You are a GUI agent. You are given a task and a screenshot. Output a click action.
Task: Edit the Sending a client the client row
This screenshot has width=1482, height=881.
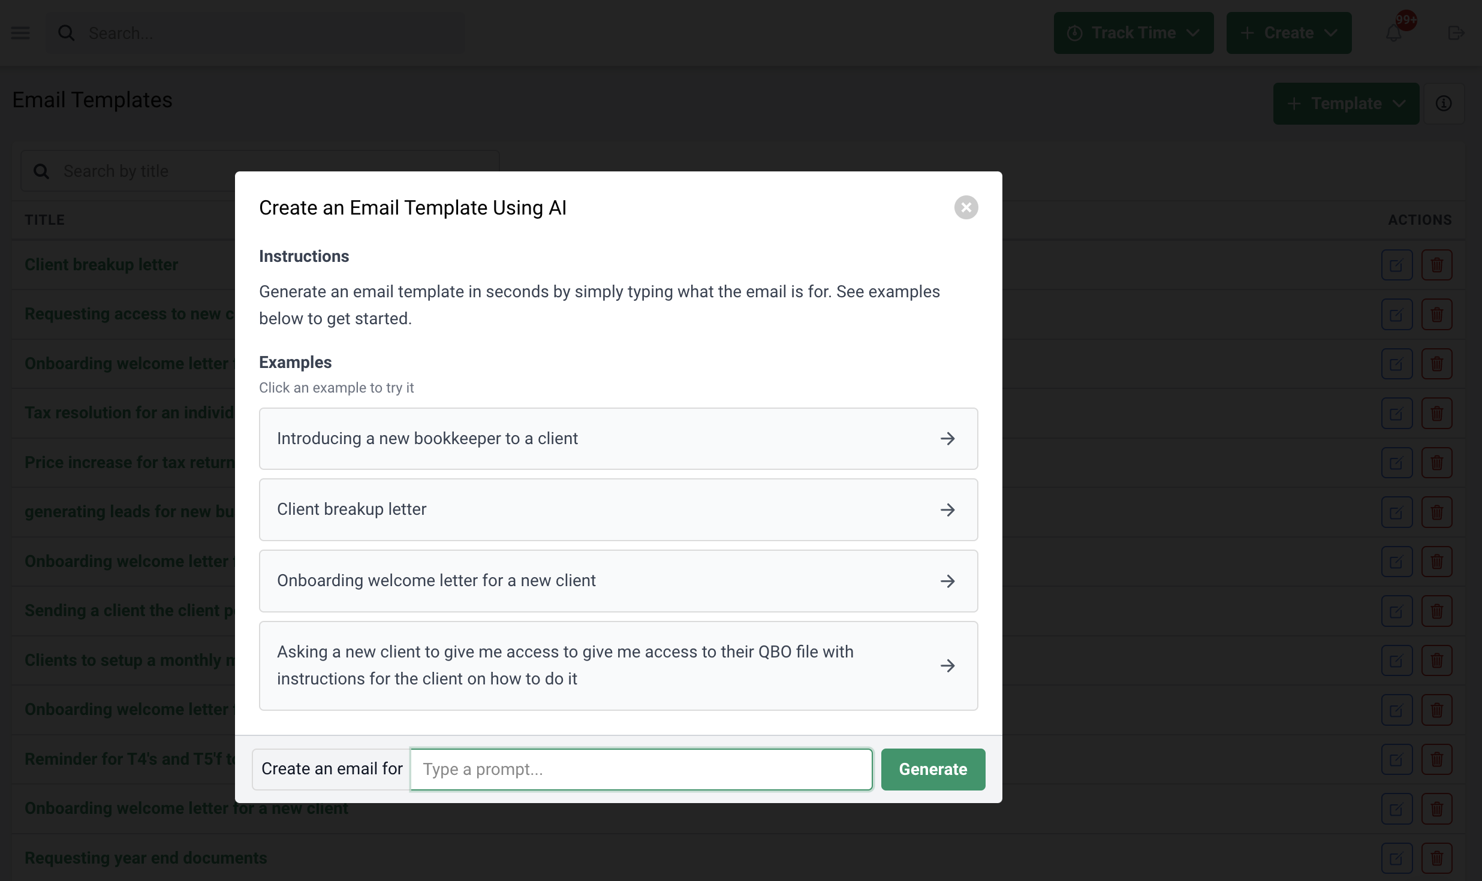(1396, 611)
